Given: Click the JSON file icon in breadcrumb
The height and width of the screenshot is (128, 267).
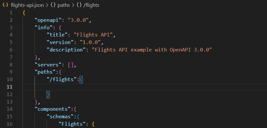Looking at the screenshot, I should coord(6,5).
